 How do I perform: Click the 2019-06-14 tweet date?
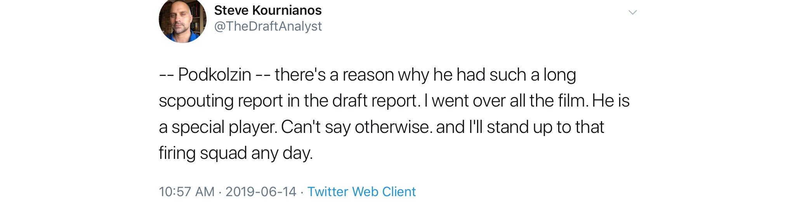tap(260, 191)
